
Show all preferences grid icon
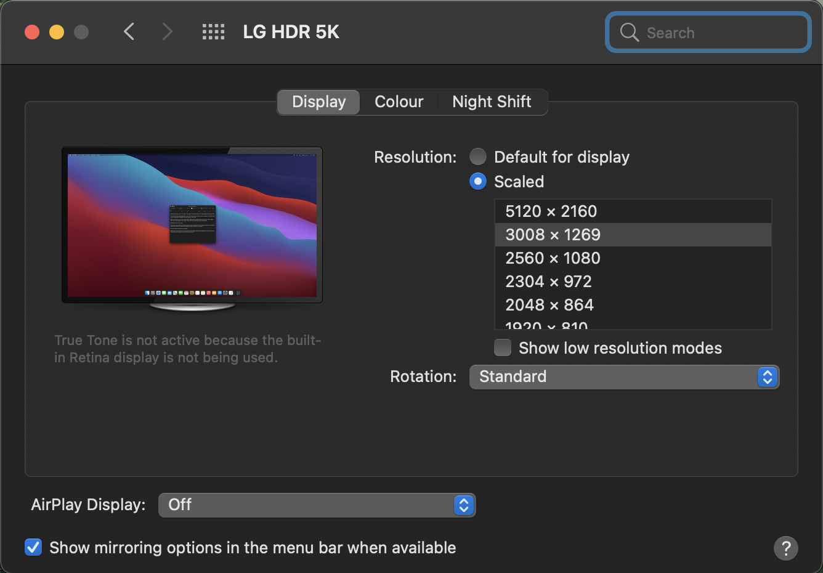point(213,31)
